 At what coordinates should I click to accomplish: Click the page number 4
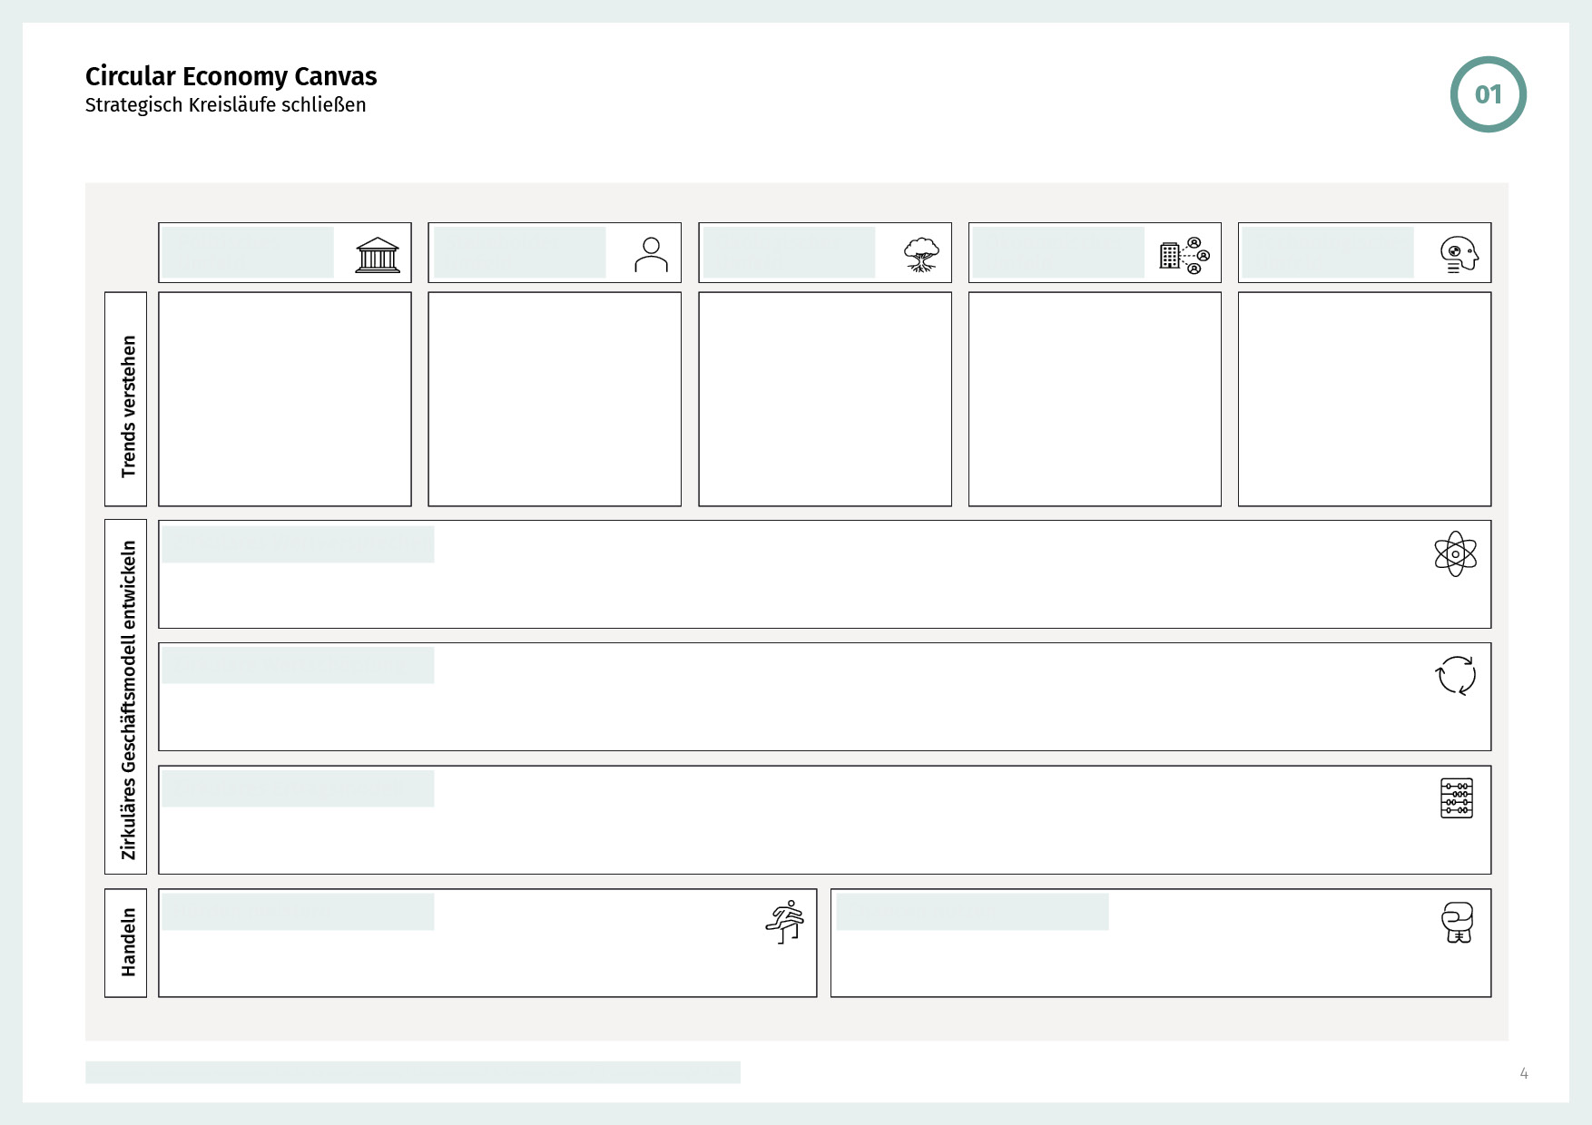point(1524,1074)
